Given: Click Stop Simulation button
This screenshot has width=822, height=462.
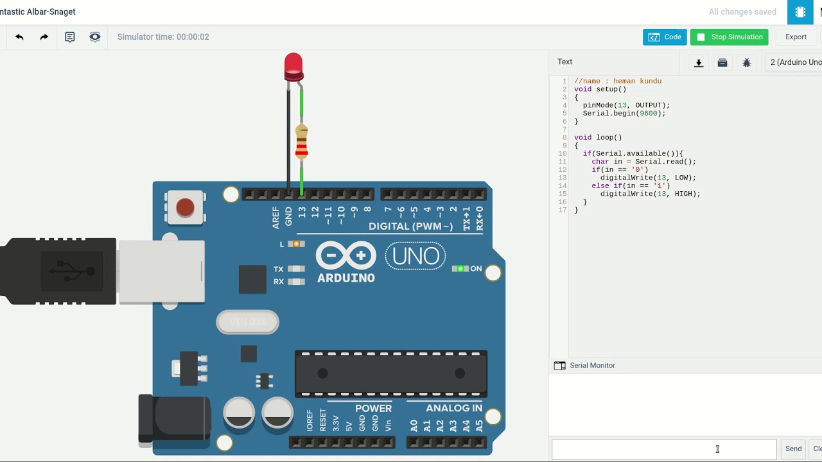Looking at the screenshot, I should [x=729, y=37].
